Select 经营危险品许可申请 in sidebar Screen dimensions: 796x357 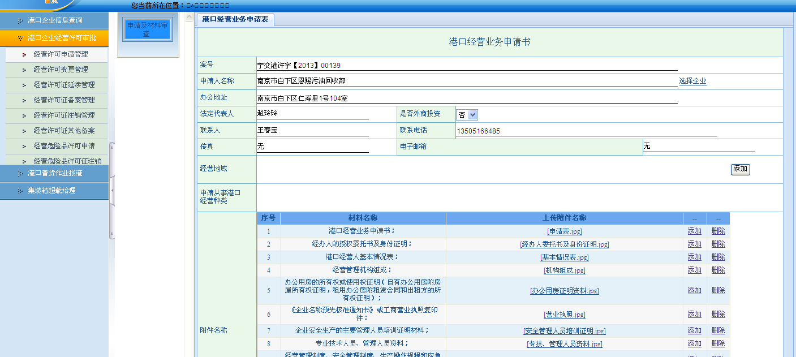[64, 146]
